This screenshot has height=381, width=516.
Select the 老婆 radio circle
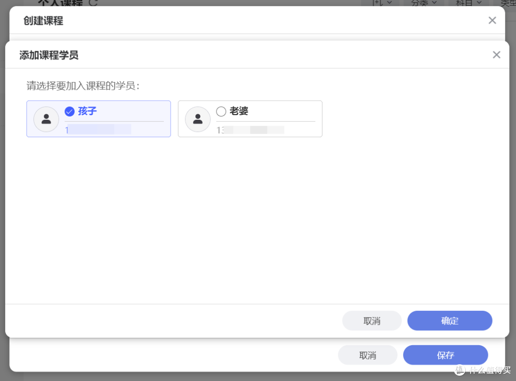click(x=221, y=111)
